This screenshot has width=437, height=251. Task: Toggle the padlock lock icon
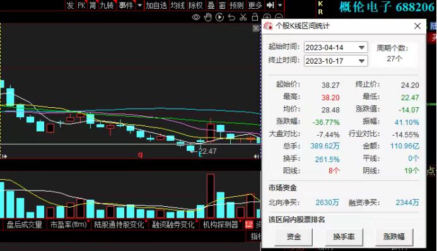(x=255, y=17)
